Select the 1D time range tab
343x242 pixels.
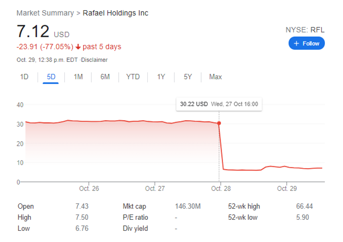click(24, 77)
